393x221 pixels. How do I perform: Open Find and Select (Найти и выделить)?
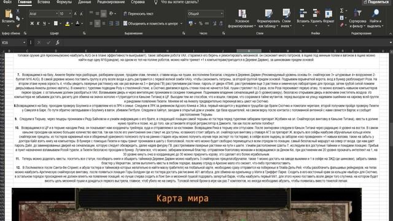(x=375, y=18)
